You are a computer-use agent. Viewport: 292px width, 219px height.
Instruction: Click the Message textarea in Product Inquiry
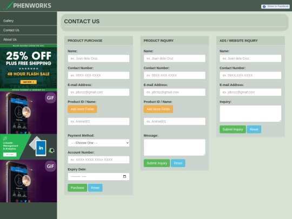pos(175,148)
